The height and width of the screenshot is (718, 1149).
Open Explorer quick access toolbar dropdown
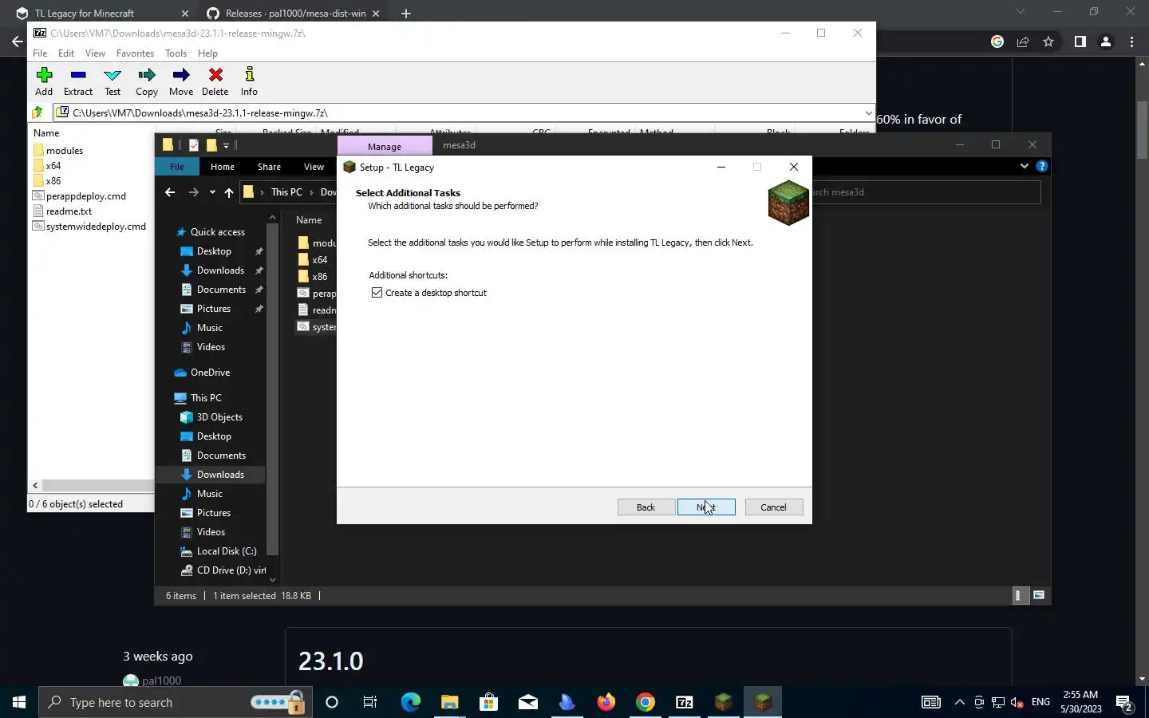(x=227, y=145)
